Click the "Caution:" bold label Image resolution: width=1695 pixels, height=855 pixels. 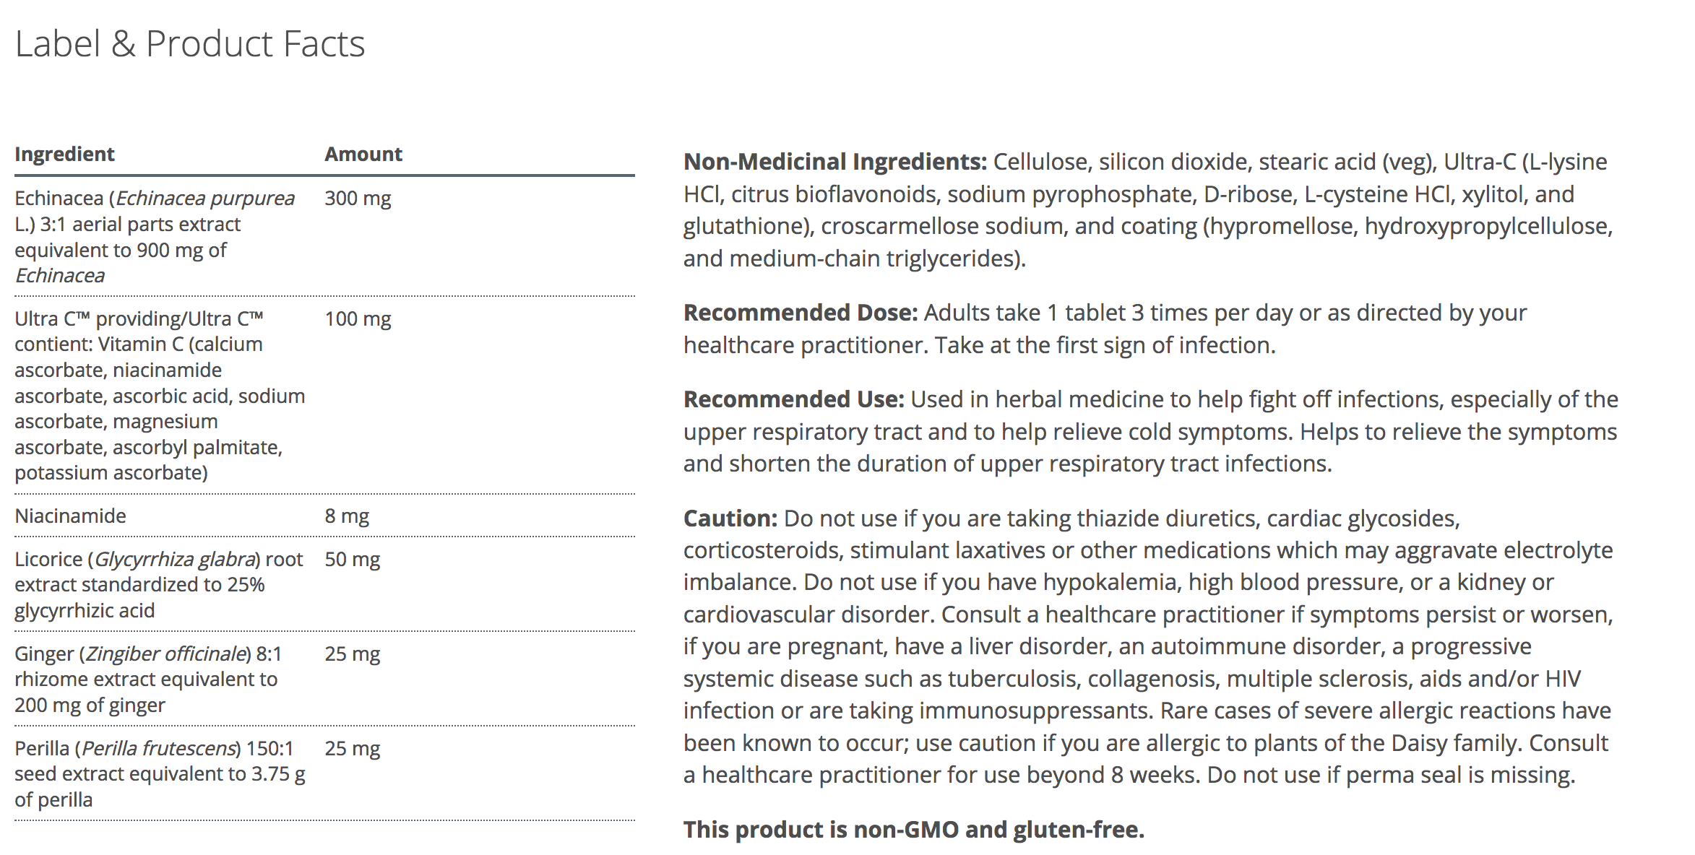point(730,518)
